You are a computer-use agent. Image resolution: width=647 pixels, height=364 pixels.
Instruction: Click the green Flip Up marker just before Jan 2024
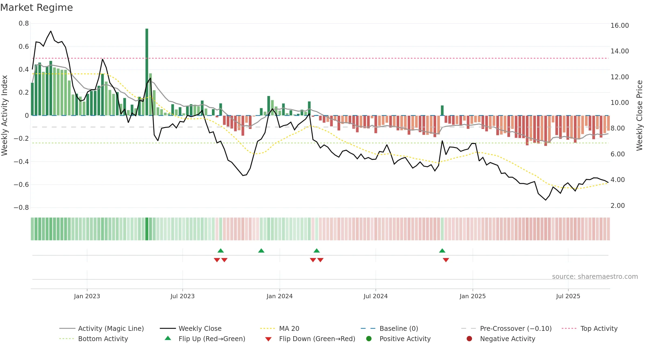[261, 250]
